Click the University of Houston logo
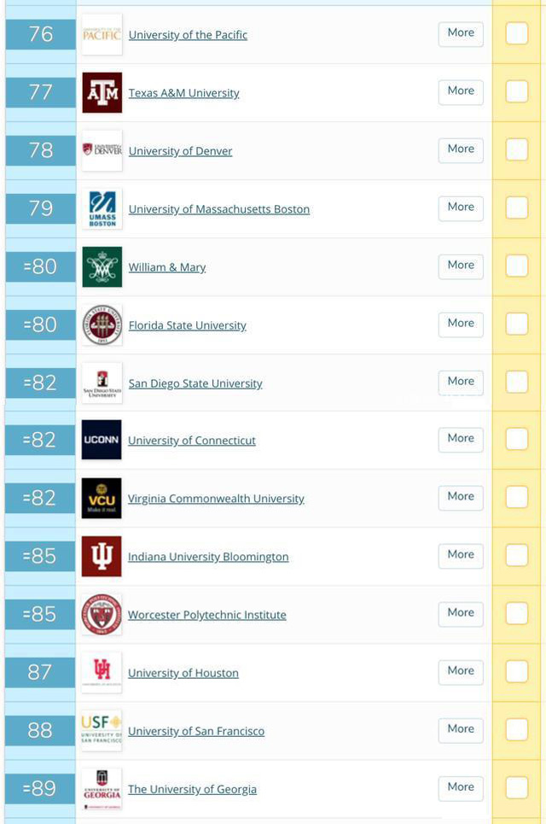This screenshot has width=546, height=824. (x=102, y=672)
